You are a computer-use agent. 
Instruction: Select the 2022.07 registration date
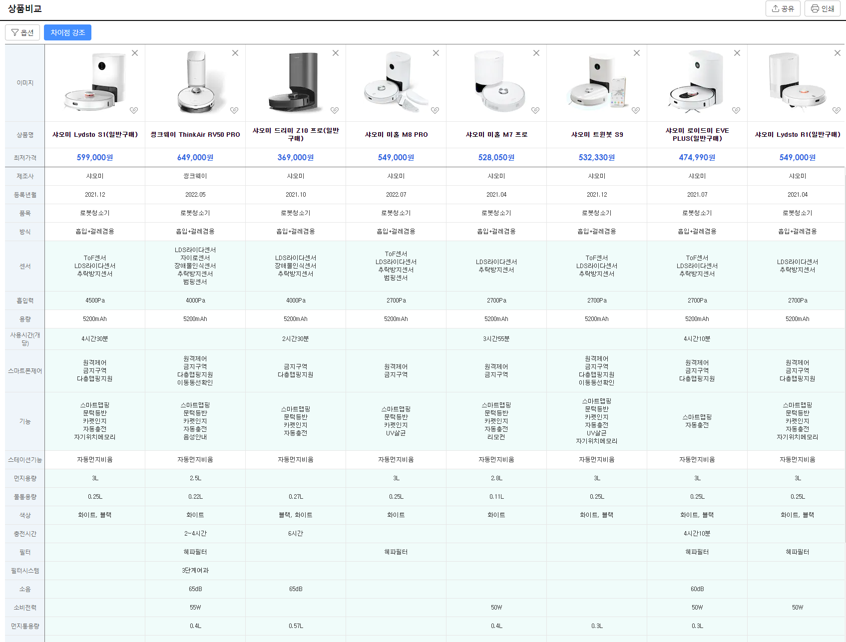[x=396, y=195]
